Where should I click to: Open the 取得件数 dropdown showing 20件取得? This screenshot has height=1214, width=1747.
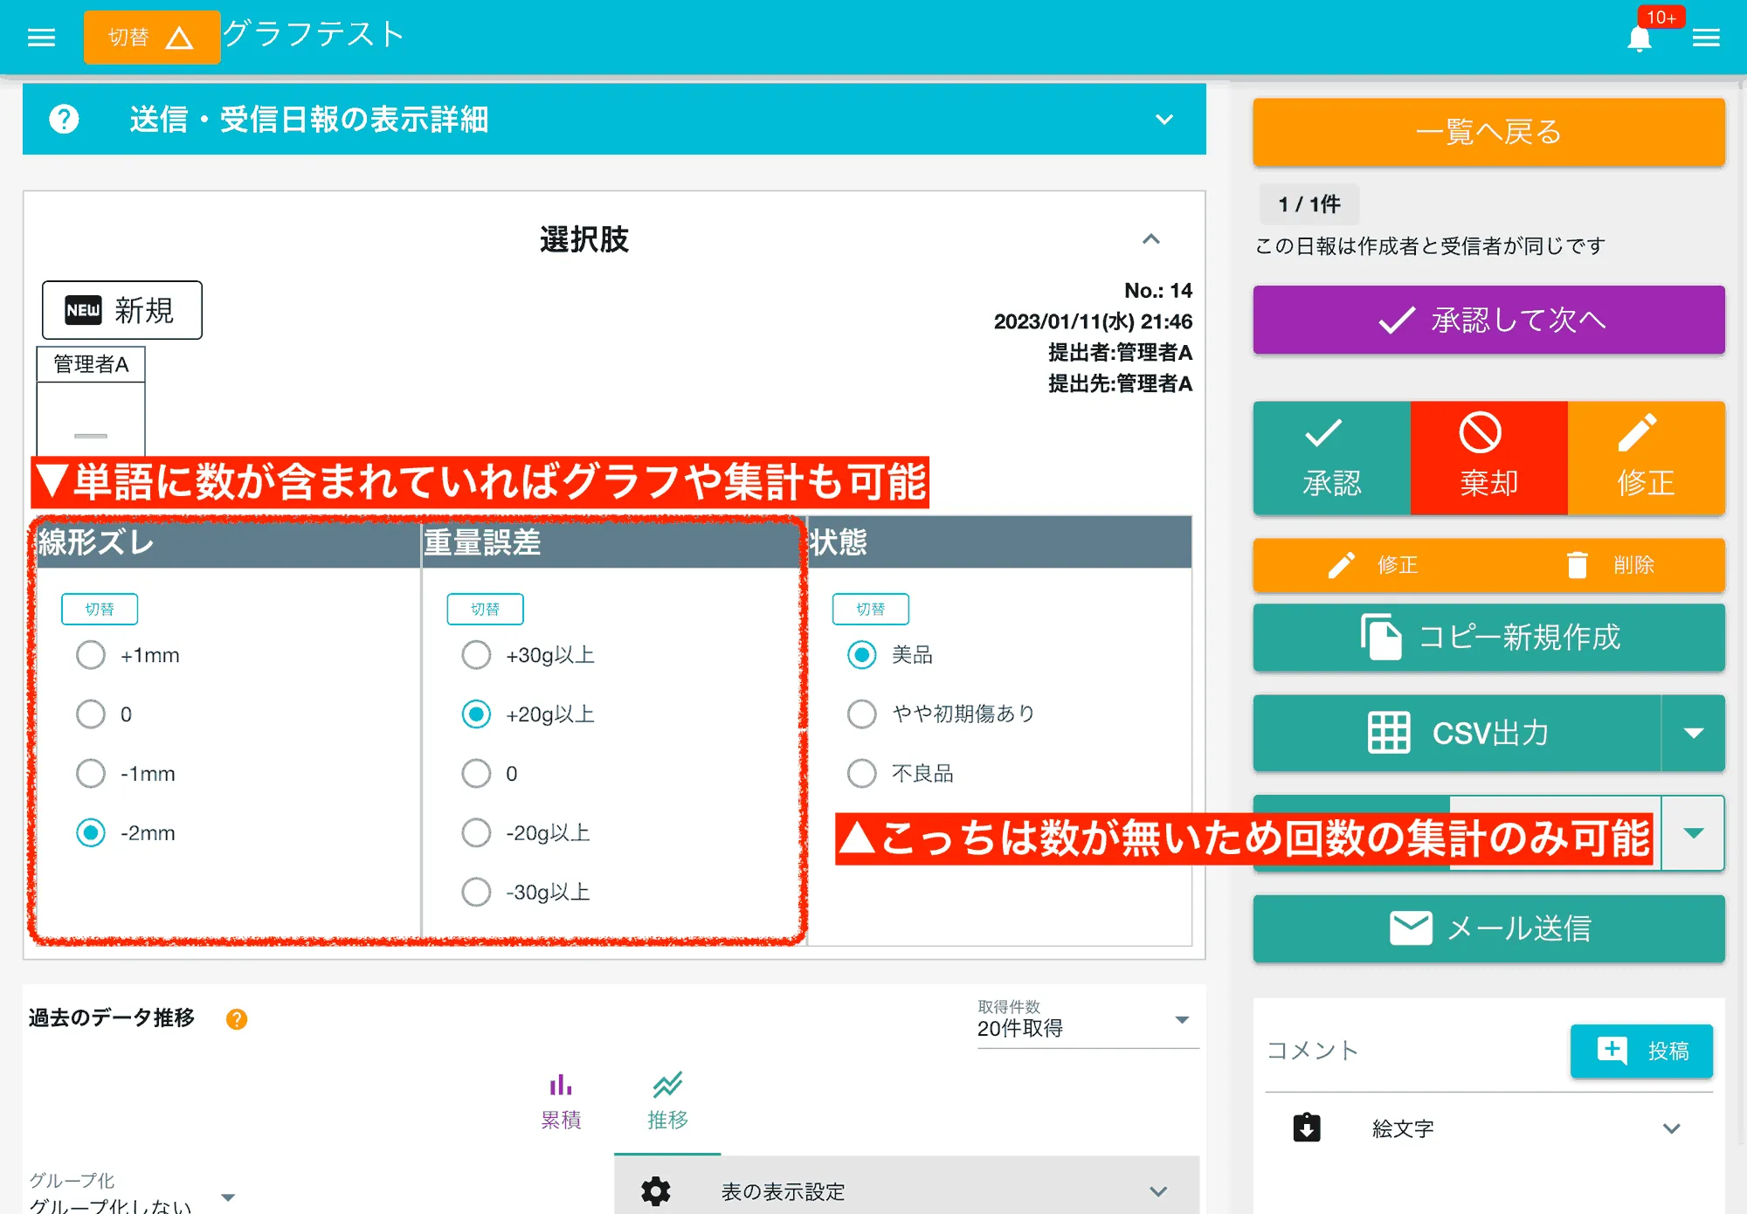(1182, 1019)
